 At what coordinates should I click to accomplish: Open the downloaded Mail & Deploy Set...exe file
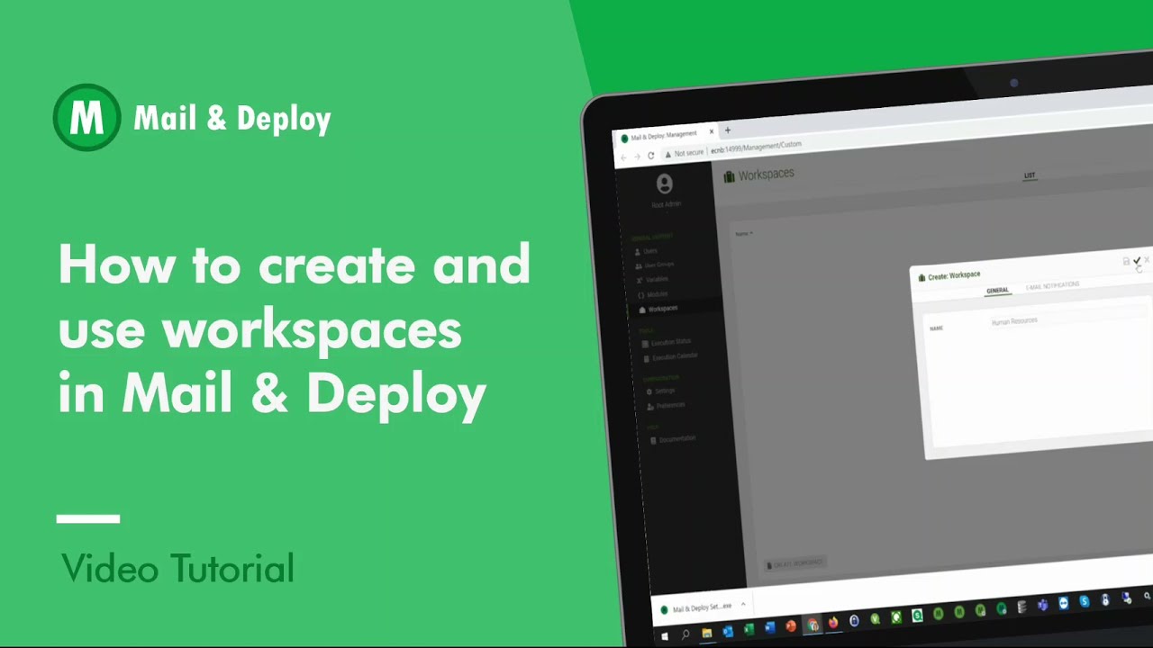tap(696, 608)
